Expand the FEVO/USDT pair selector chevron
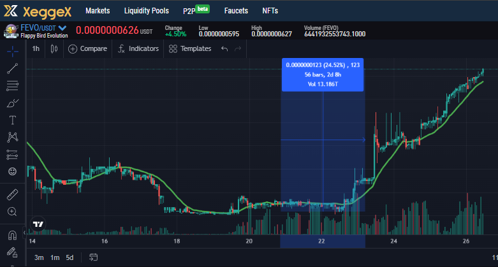The height and width of the screenshot is (267, 498). click(x=62, y=28)
